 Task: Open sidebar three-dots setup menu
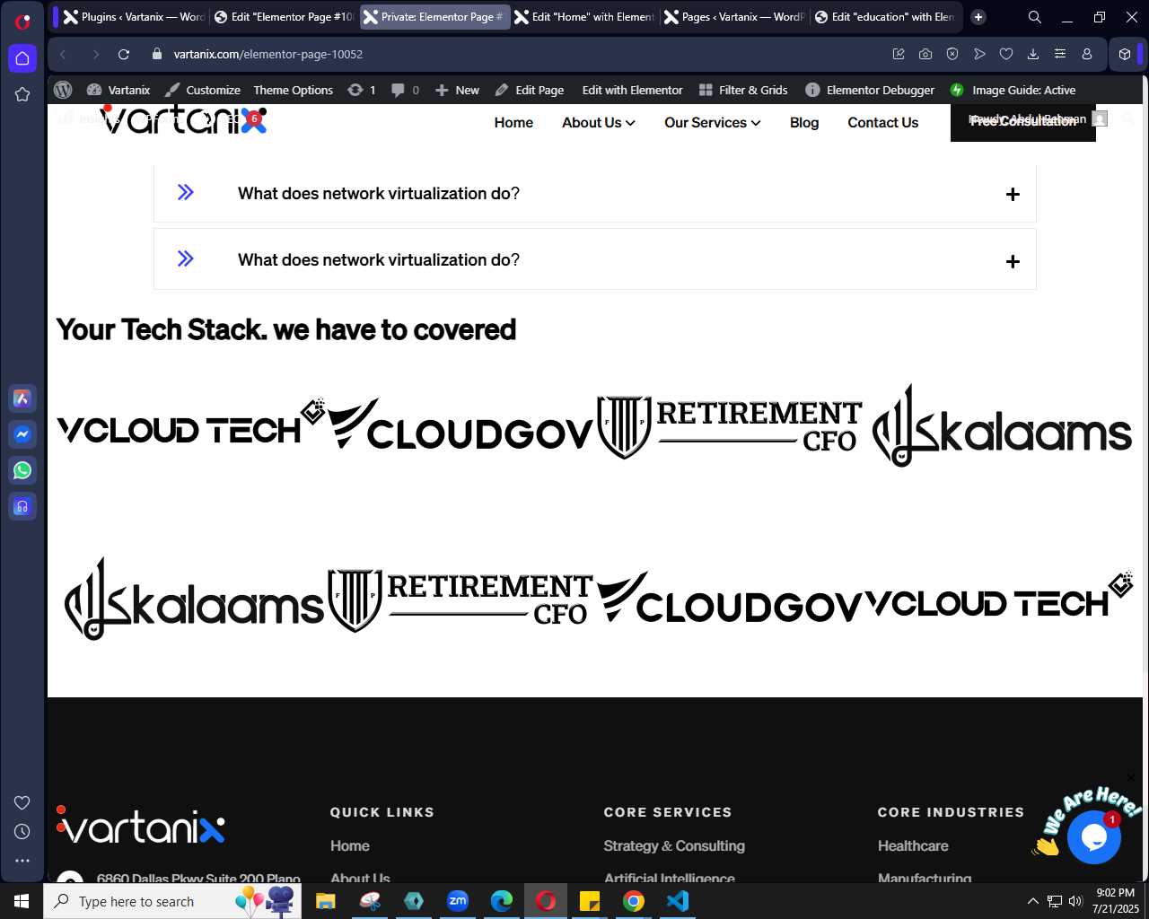[22, 861]
